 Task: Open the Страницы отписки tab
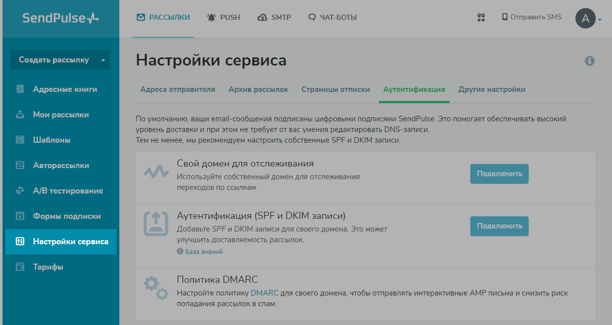(x=335, y=89)
